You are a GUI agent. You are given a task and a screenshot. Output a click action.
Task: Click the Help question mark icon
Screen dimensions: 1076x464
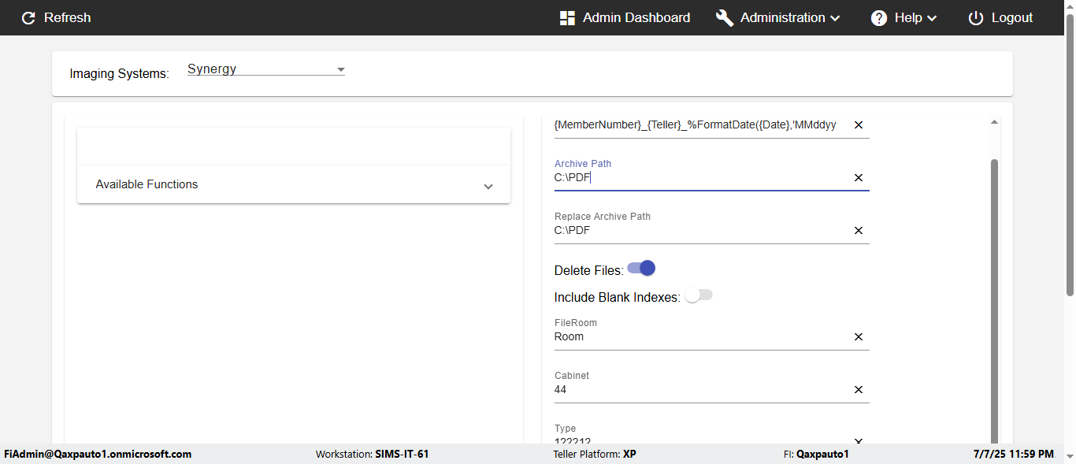pos(879,18)
